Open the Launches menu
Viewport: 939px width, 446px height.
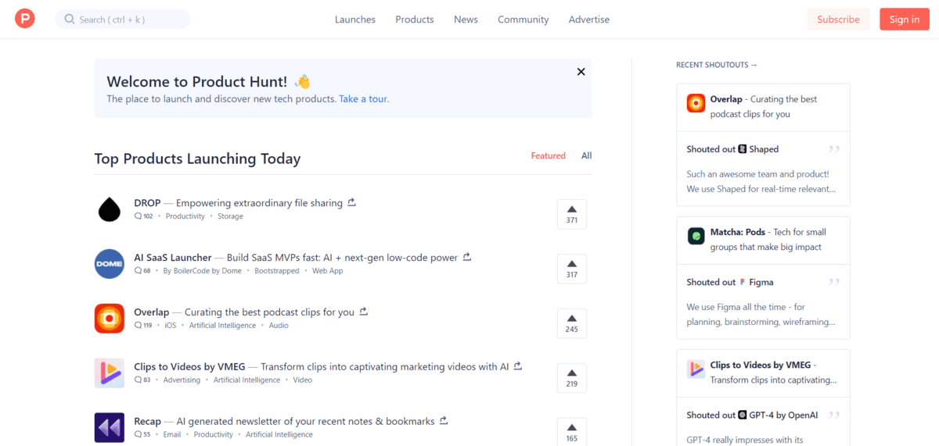click(x=354, y=20)
